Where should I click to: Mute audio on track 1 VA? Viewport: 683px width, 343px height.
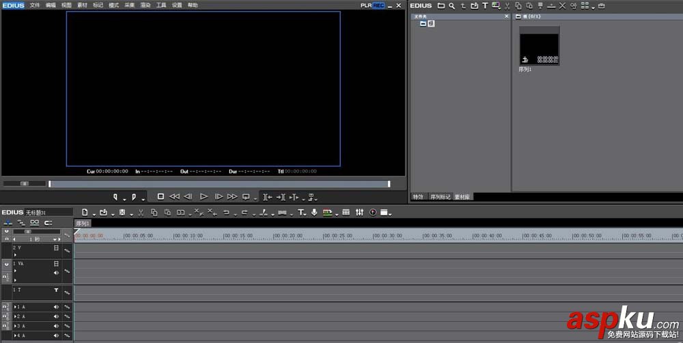[x=56, y=273]
